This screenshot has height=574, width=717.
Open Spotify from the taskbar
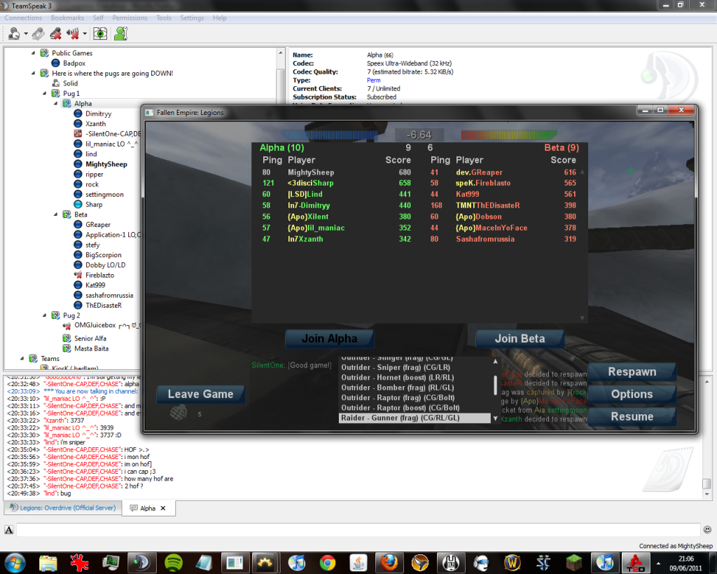174,563
